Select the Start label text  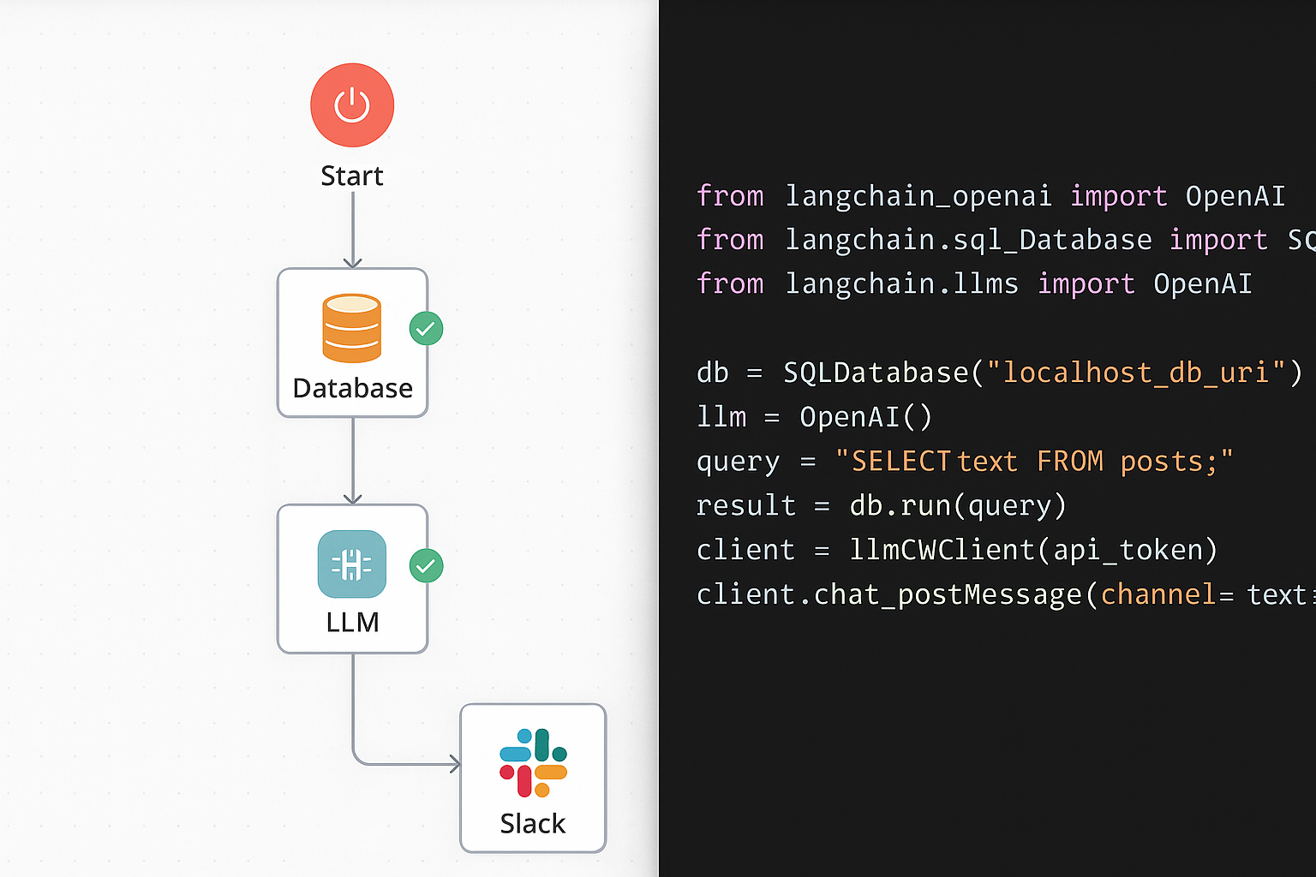click(352, 176)
